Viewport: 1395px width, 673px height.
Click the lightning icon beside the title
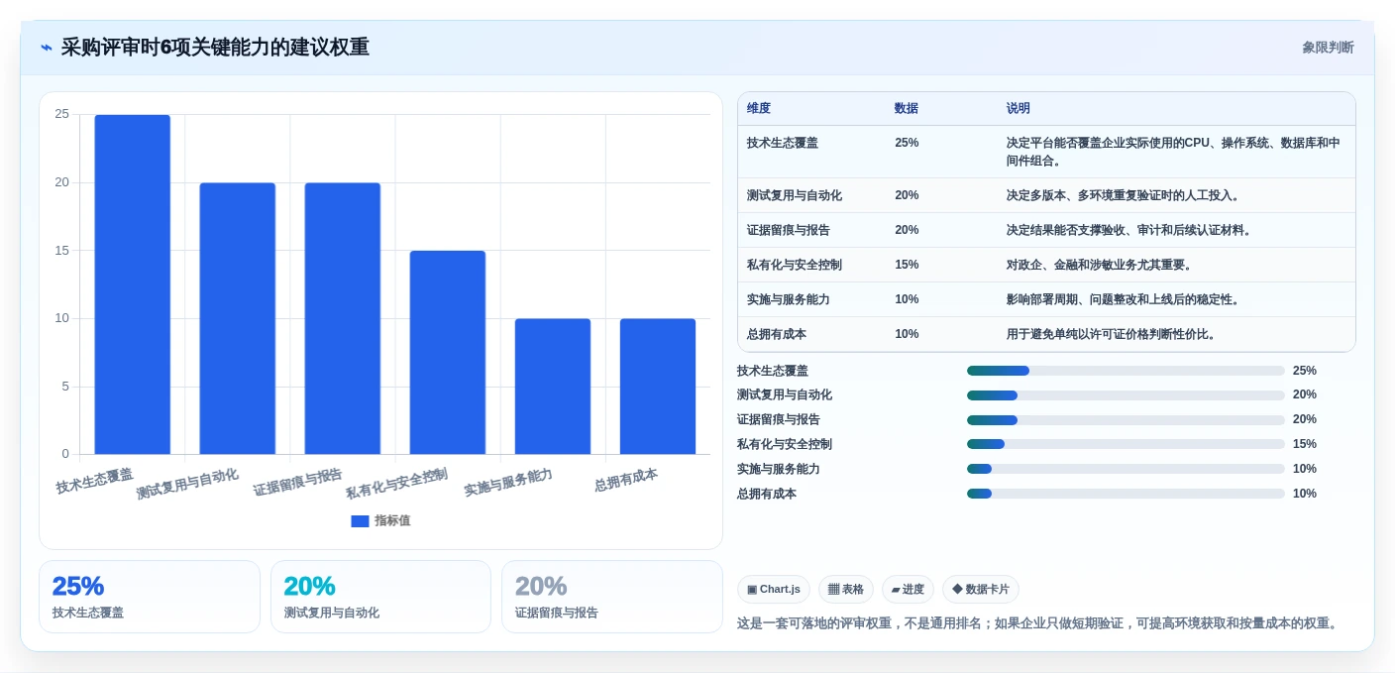(47, 48)
